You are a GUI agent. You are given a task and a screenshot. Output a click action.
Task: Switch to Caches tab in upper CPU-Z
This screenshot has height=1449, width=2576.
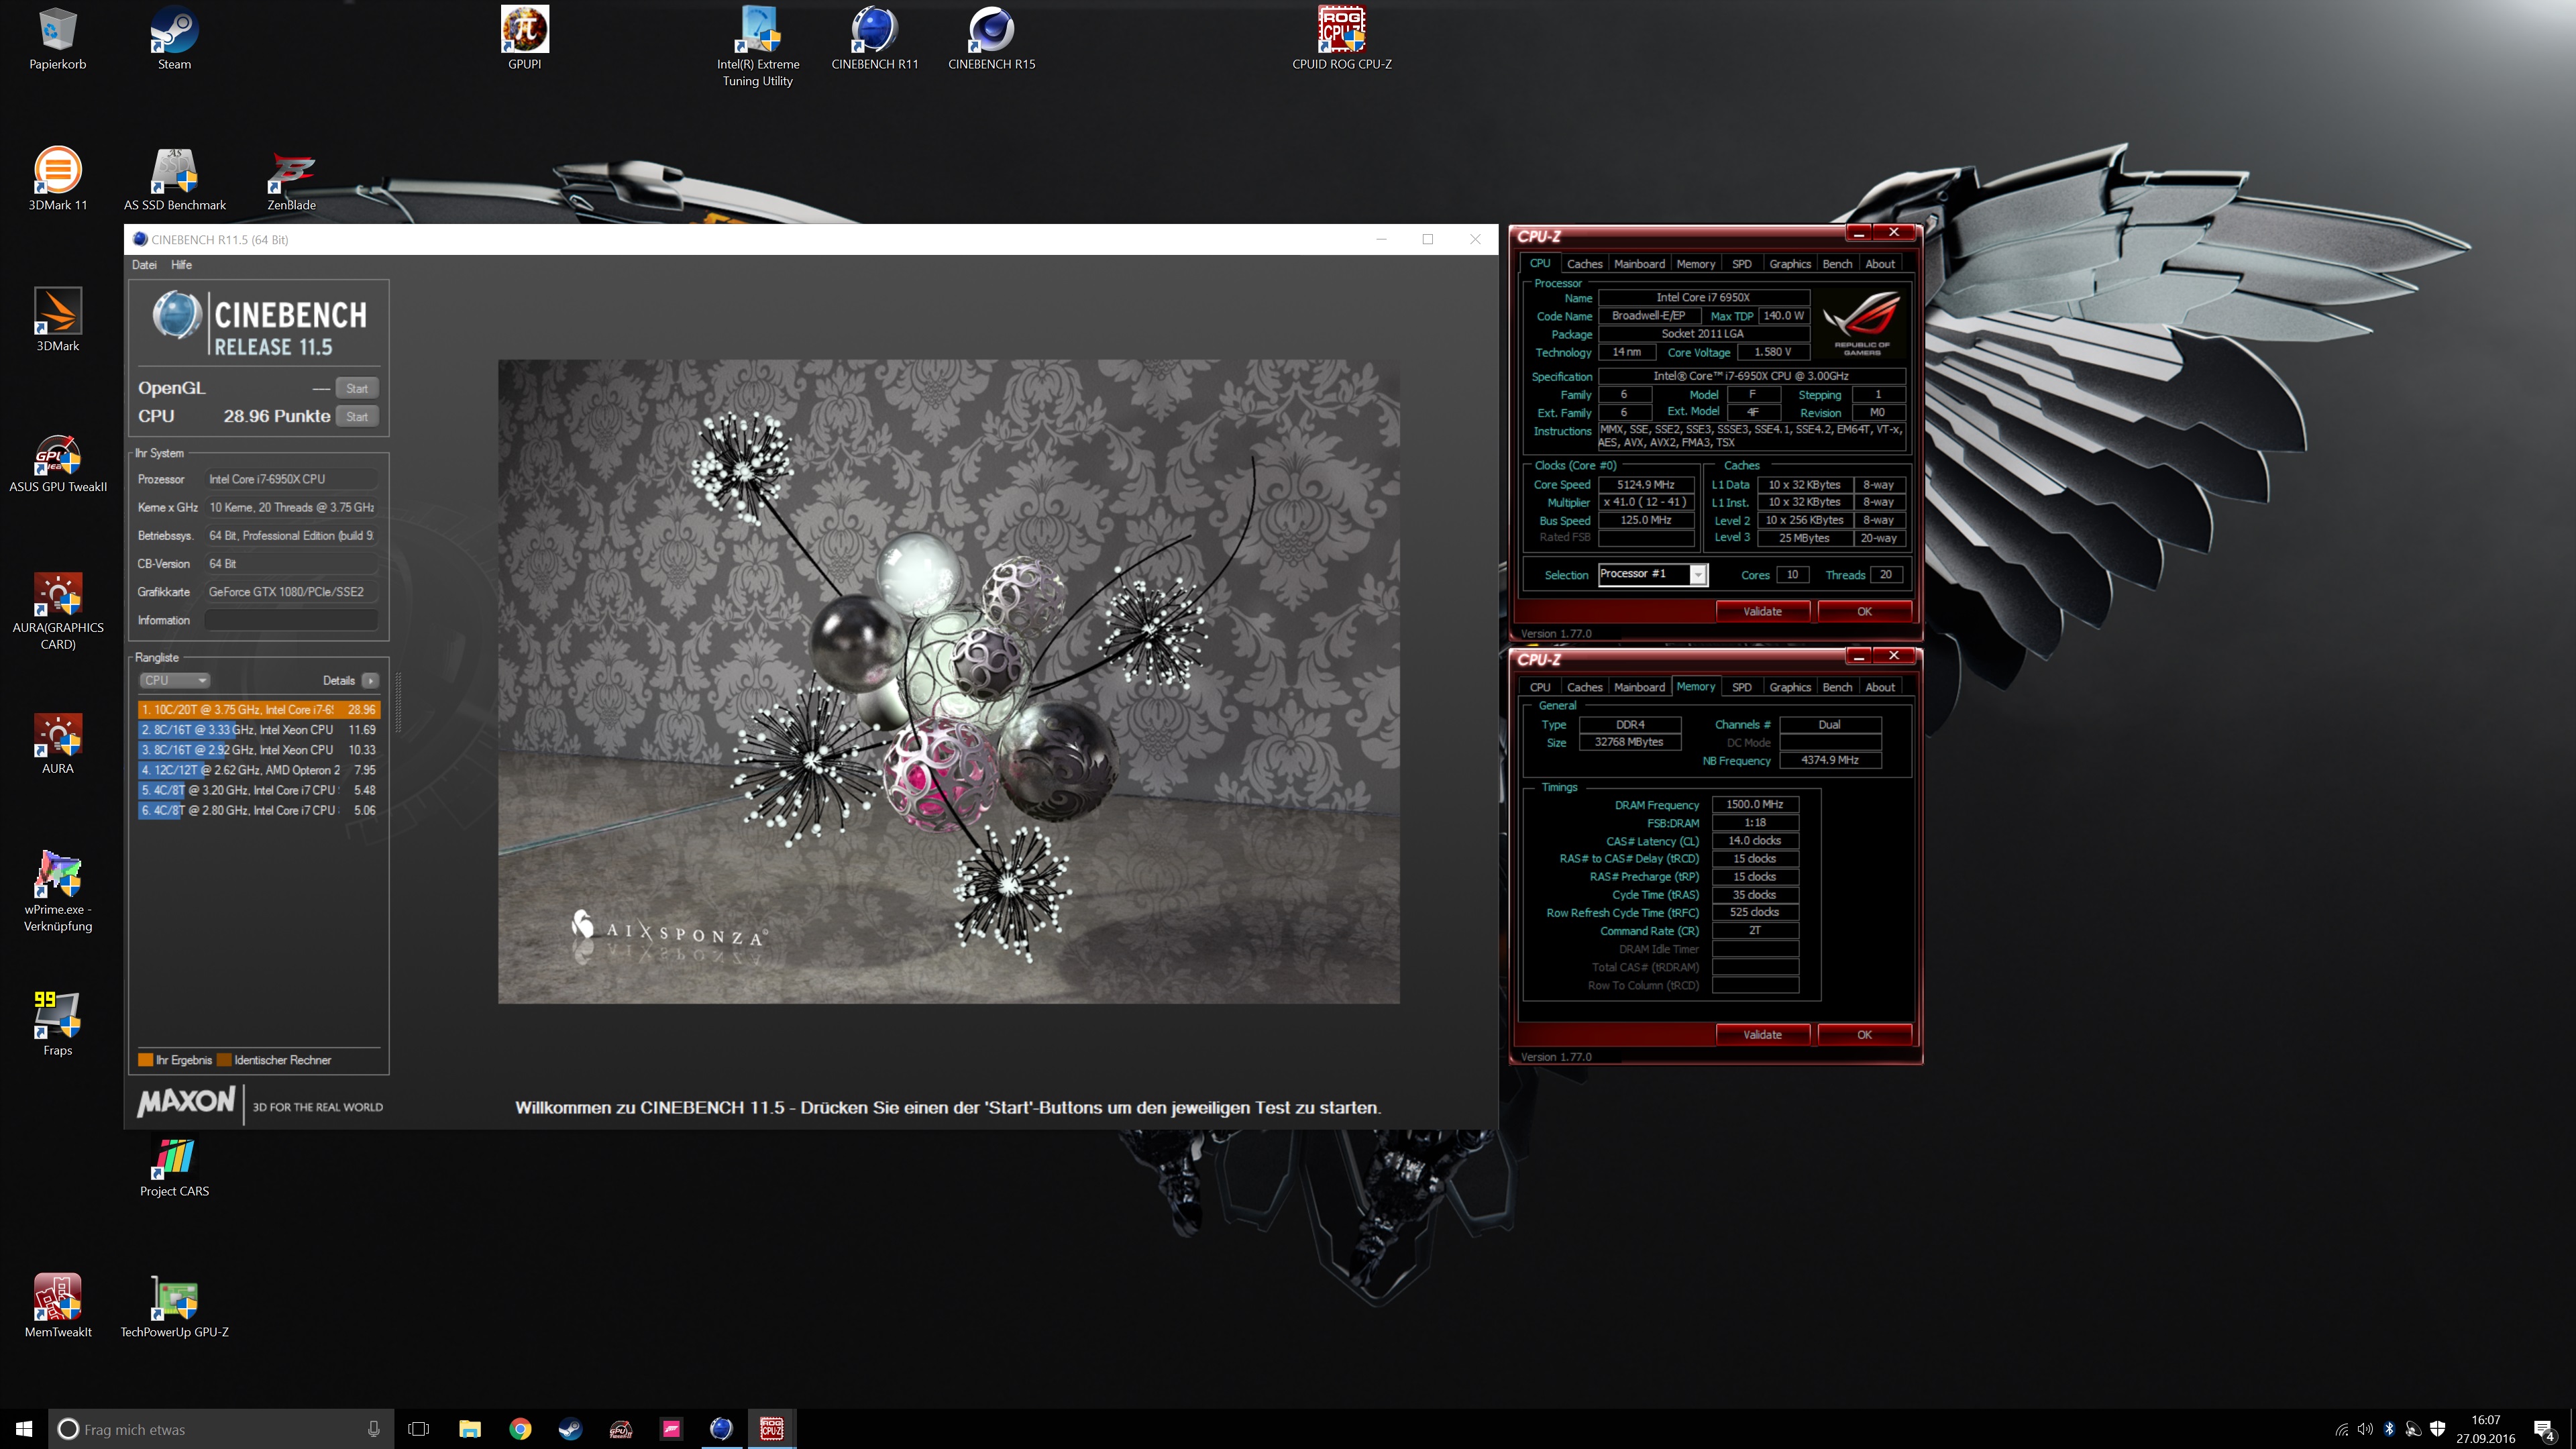click(1584, 264)
